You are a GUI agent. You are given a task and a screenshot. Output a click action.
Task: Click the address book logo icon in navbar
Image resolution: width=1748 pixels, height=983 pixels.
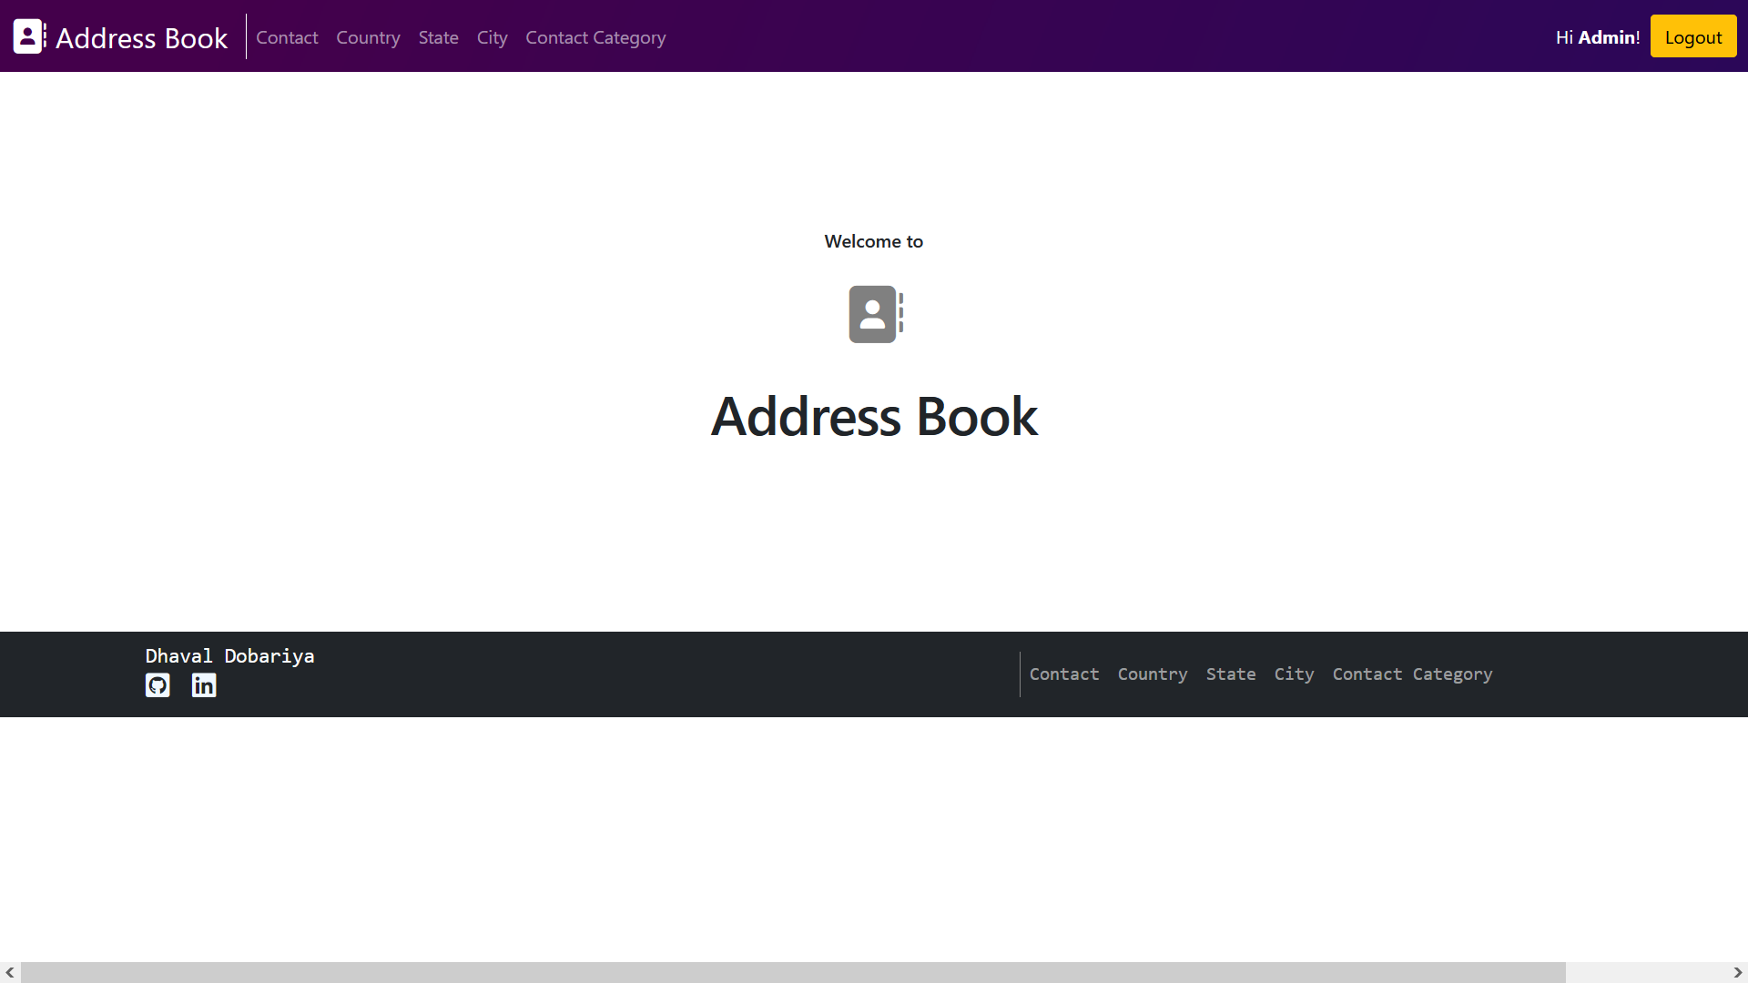pos(29,36)
